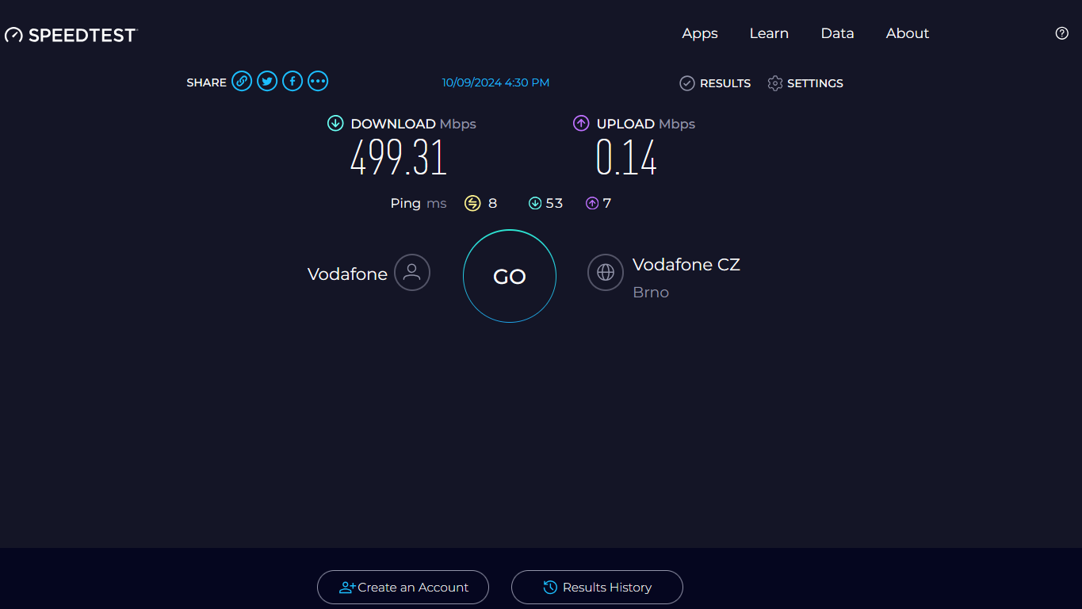1082x609 pixels.
Task: Open Settings page
Action: 805,83
